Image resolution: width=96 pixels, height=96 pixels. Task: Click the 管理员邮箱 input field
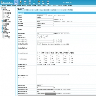click(x=45, y=23)
